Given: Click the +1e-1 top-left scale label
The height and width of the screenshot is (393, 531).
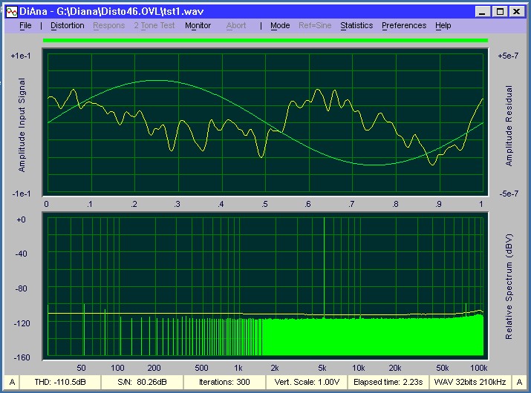Looking at the screenshot, I should [x=21, y=56].
